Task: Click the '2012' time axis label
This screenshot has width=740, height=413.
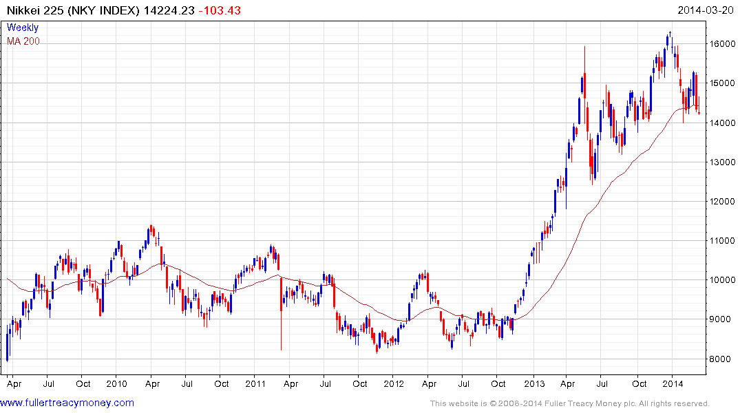Action: click(394, 383)
